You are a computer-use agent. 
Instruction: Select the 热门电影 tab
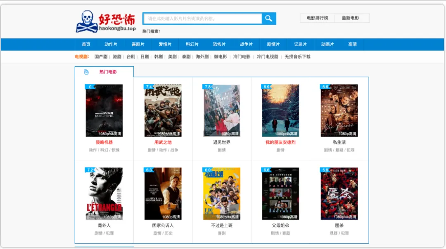[x=104, y=72]
